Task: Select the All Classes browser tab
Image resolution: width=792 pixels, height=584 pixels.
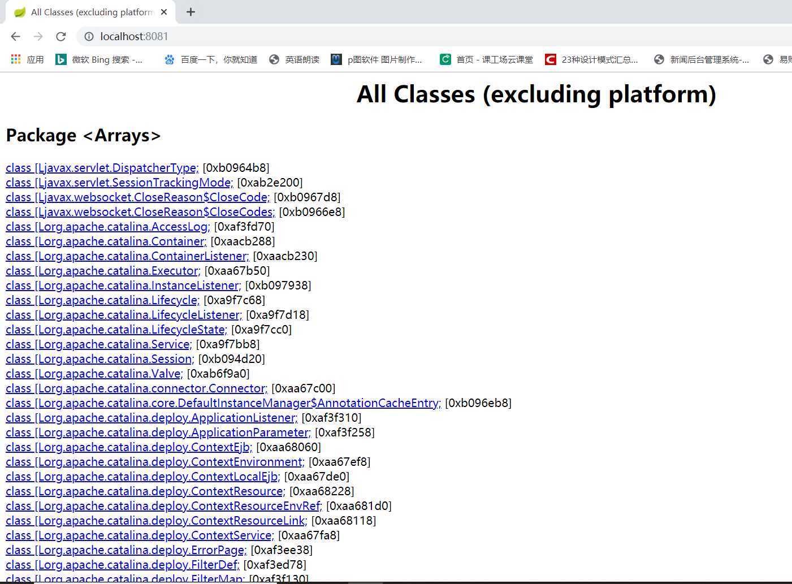Action: pos(90,12)
